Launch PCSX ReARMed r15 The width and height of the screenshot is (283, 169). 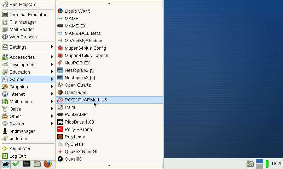(86, 100)
